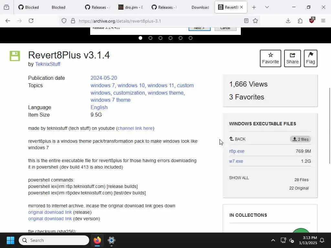Select the third carousel dot
The width and height of the screenshot is (331, 248).
[x=160, y=38]
